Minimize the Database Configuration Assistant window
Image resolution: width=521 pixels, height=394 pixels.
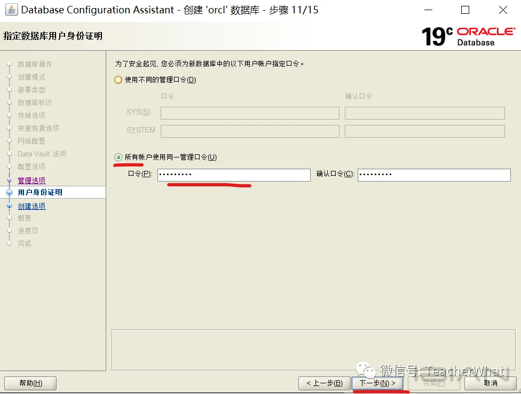point(429,10)
